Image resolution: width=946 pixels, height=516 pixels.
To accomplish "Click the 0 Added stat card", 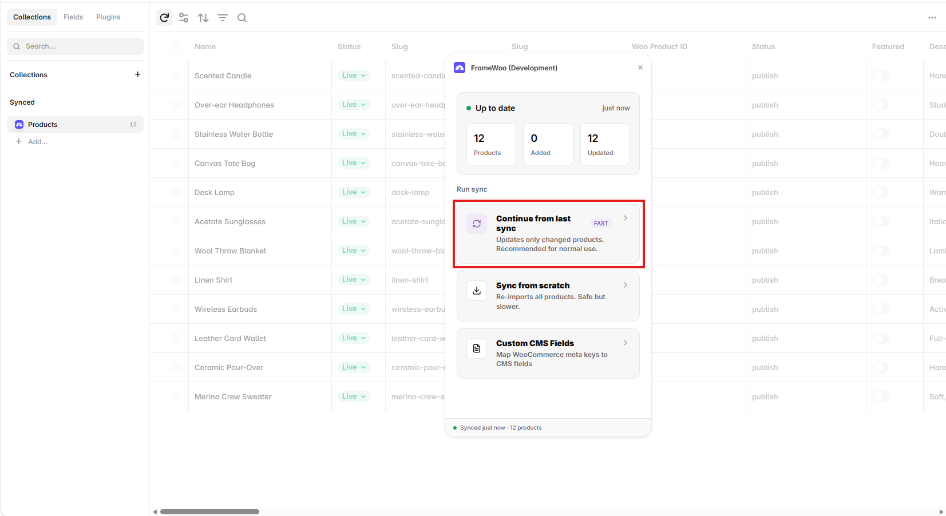I will pos(548,144).
